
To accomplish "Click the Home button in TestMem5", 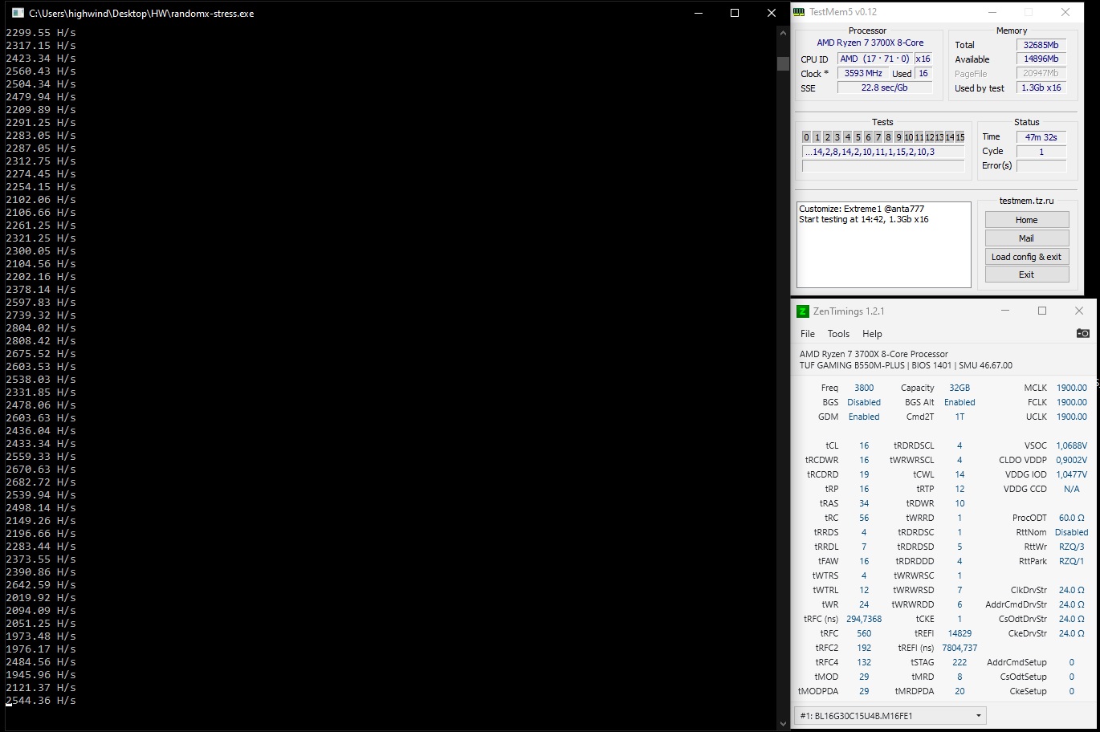I will (x=1027, y=220).
